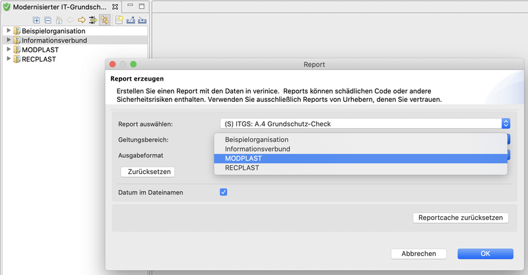Image resolution: width=528 pixels, height=275 pixels.
Task: Create new element with the star page icon
Action: 119,20
